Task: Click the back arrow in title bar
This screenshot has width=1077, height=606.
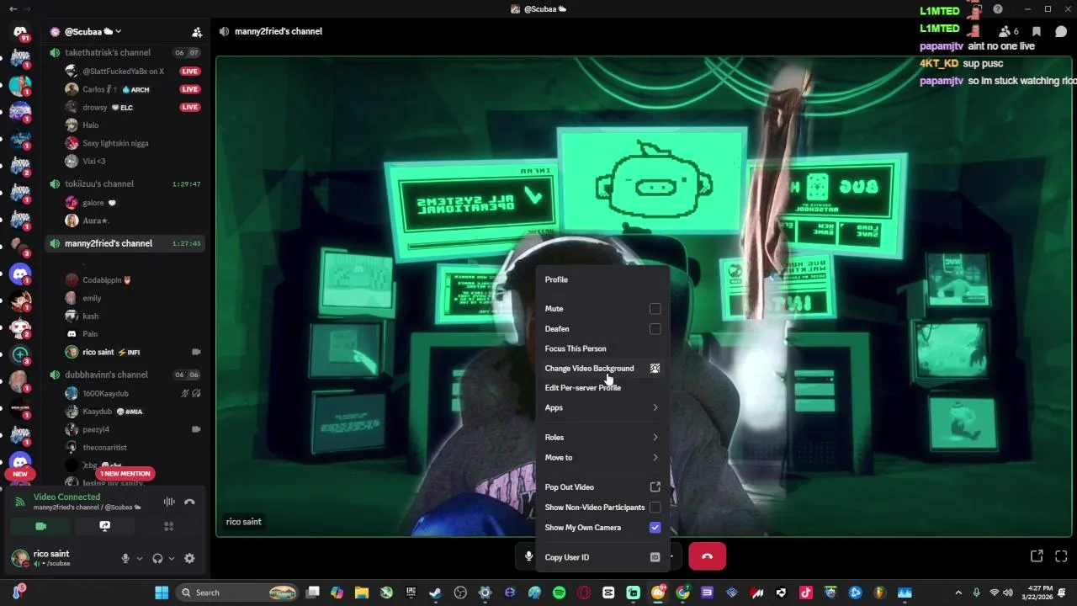Action: (x=13, y=9)
